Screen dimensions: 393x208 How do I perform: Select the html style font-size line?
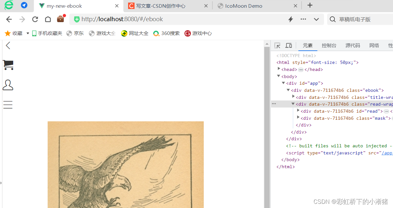[x=317, y=63]
